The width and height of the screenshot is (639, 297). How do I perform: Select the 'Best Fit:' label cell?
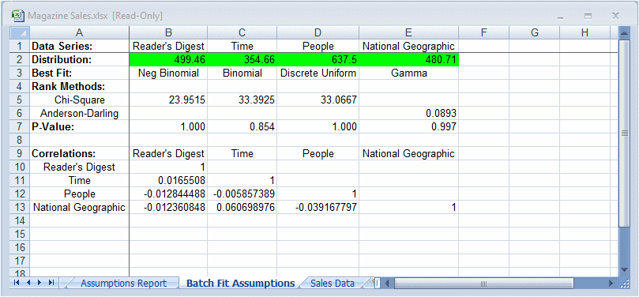coord(79,73)
